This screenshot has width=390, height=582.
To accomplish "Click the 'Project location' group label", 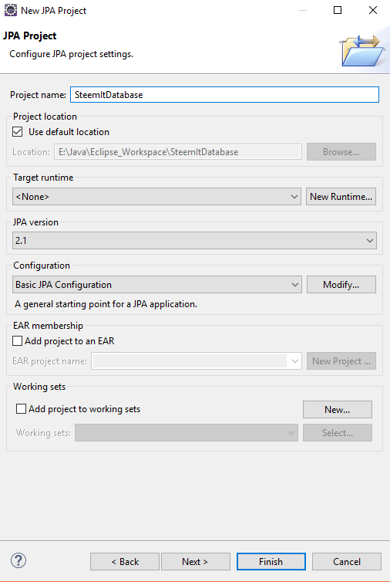I will tap(45, 117).
